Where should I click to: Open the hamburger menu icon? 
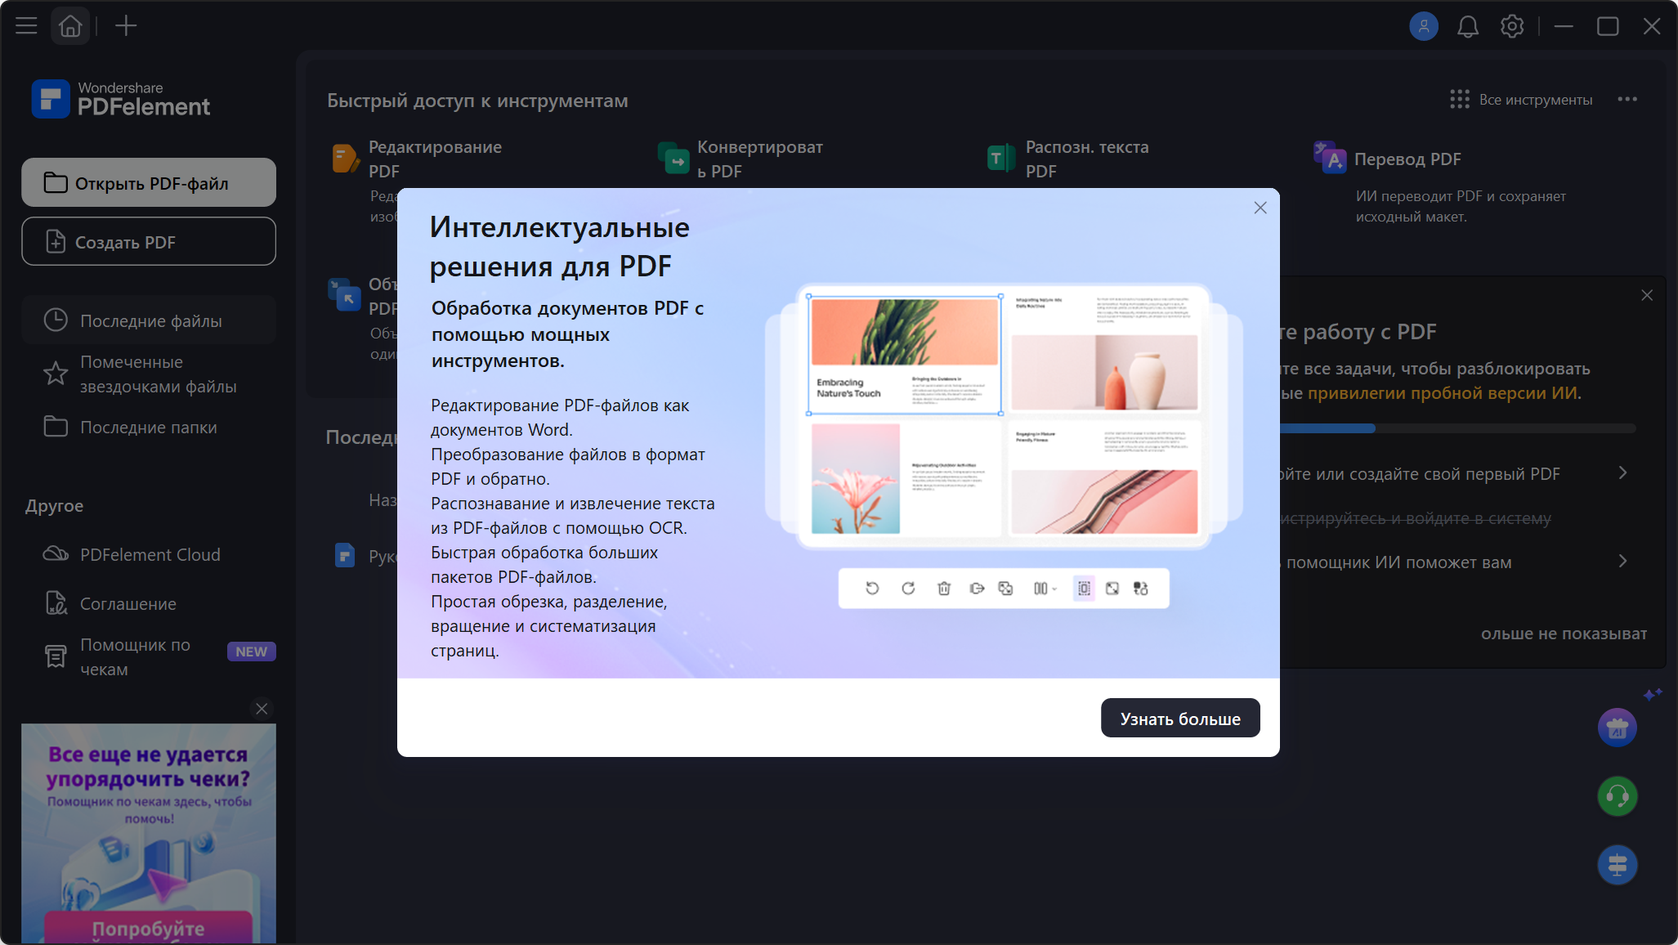[26, 26]
